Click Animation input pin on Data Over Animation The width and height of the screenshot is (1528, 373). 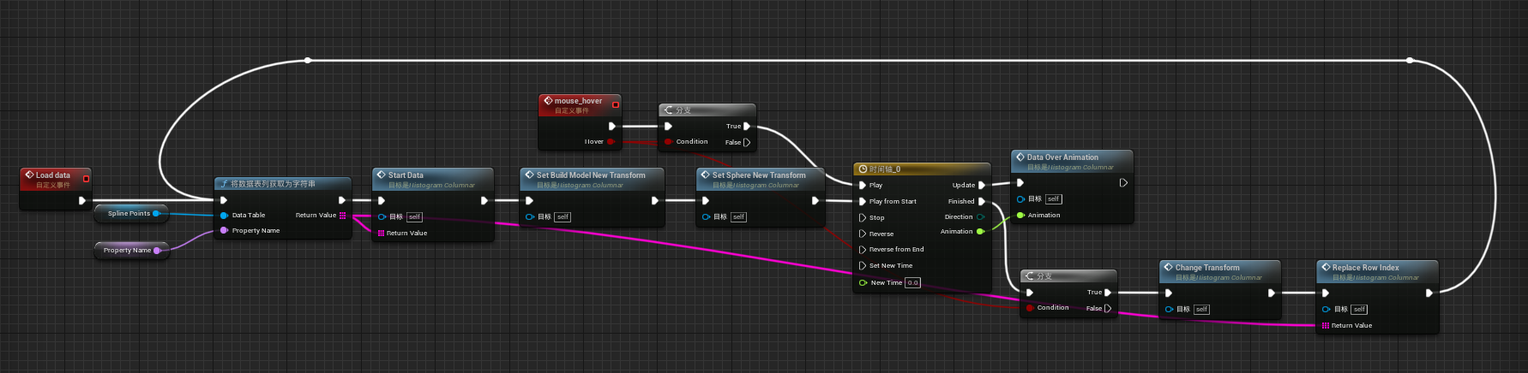(1020, 215)
